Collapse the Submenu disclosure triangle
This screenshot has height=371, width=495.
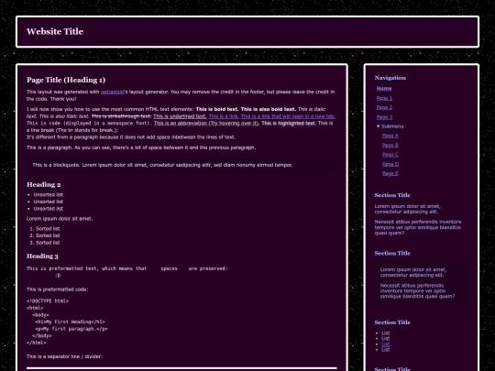[x=379, y=126]
